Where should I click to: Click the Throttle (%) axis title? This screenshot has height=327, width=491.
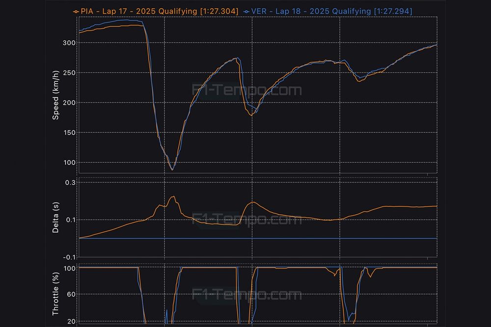(x=55, y=295)
